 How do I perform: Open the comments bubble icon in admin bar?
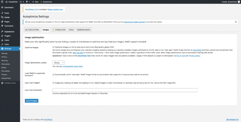[x=27, y=2]
